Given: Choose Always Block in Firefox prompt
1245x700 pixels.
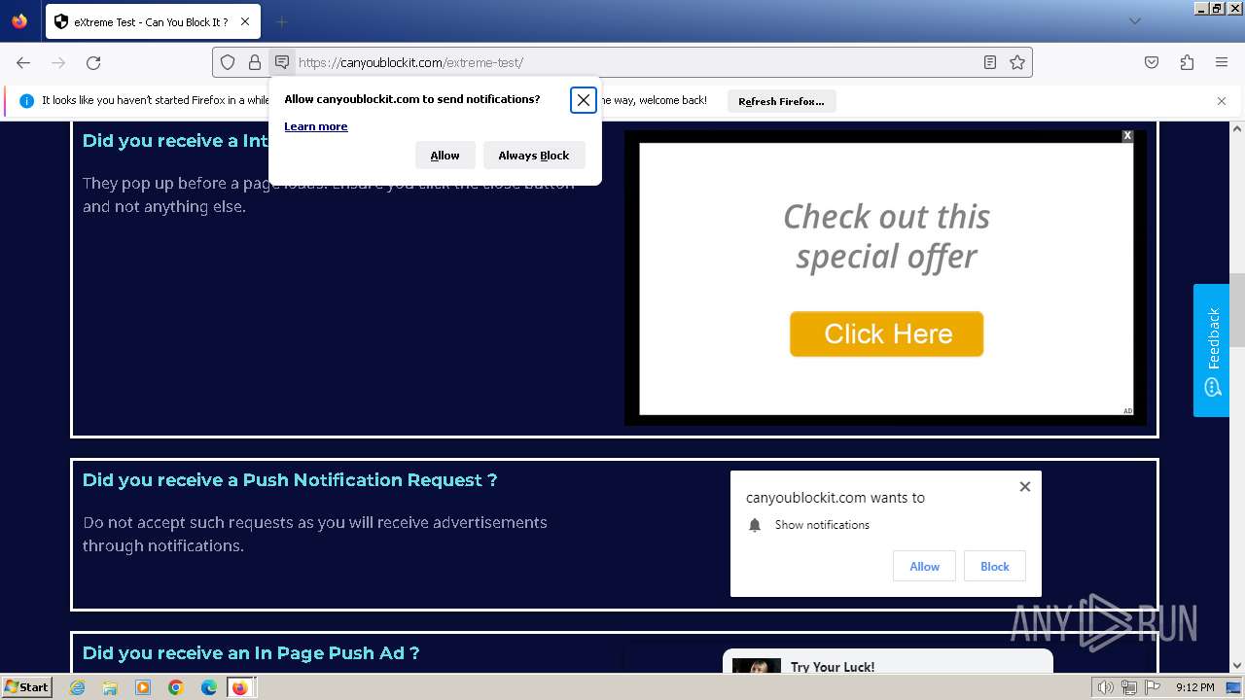Looking at the screenshot, I should 534,156.
